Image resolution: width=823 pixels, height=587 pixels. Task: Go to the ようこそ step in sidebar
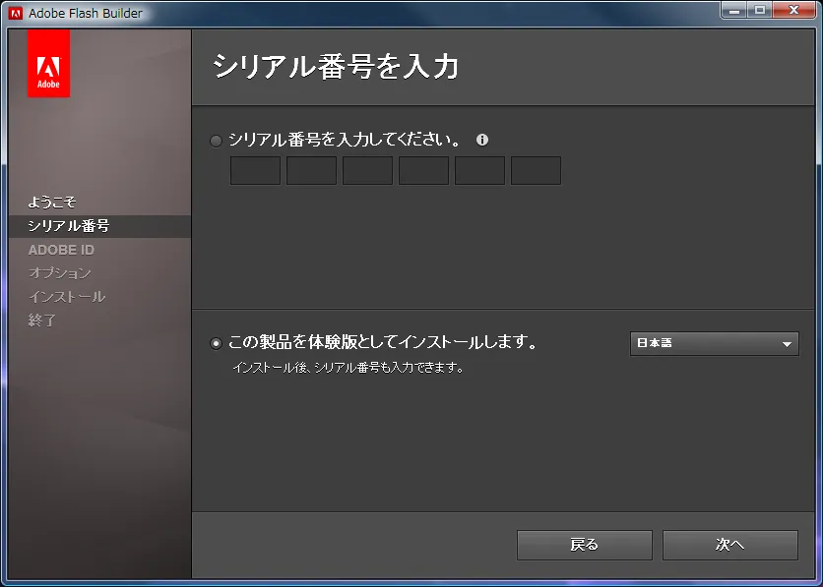(52, 203)
